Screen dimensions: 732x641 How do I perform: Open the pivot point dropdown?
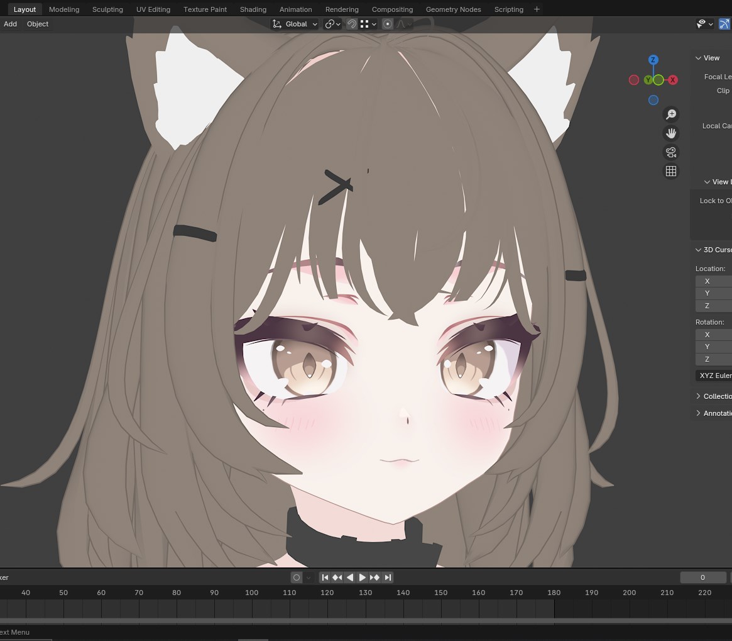pos(331,24)
